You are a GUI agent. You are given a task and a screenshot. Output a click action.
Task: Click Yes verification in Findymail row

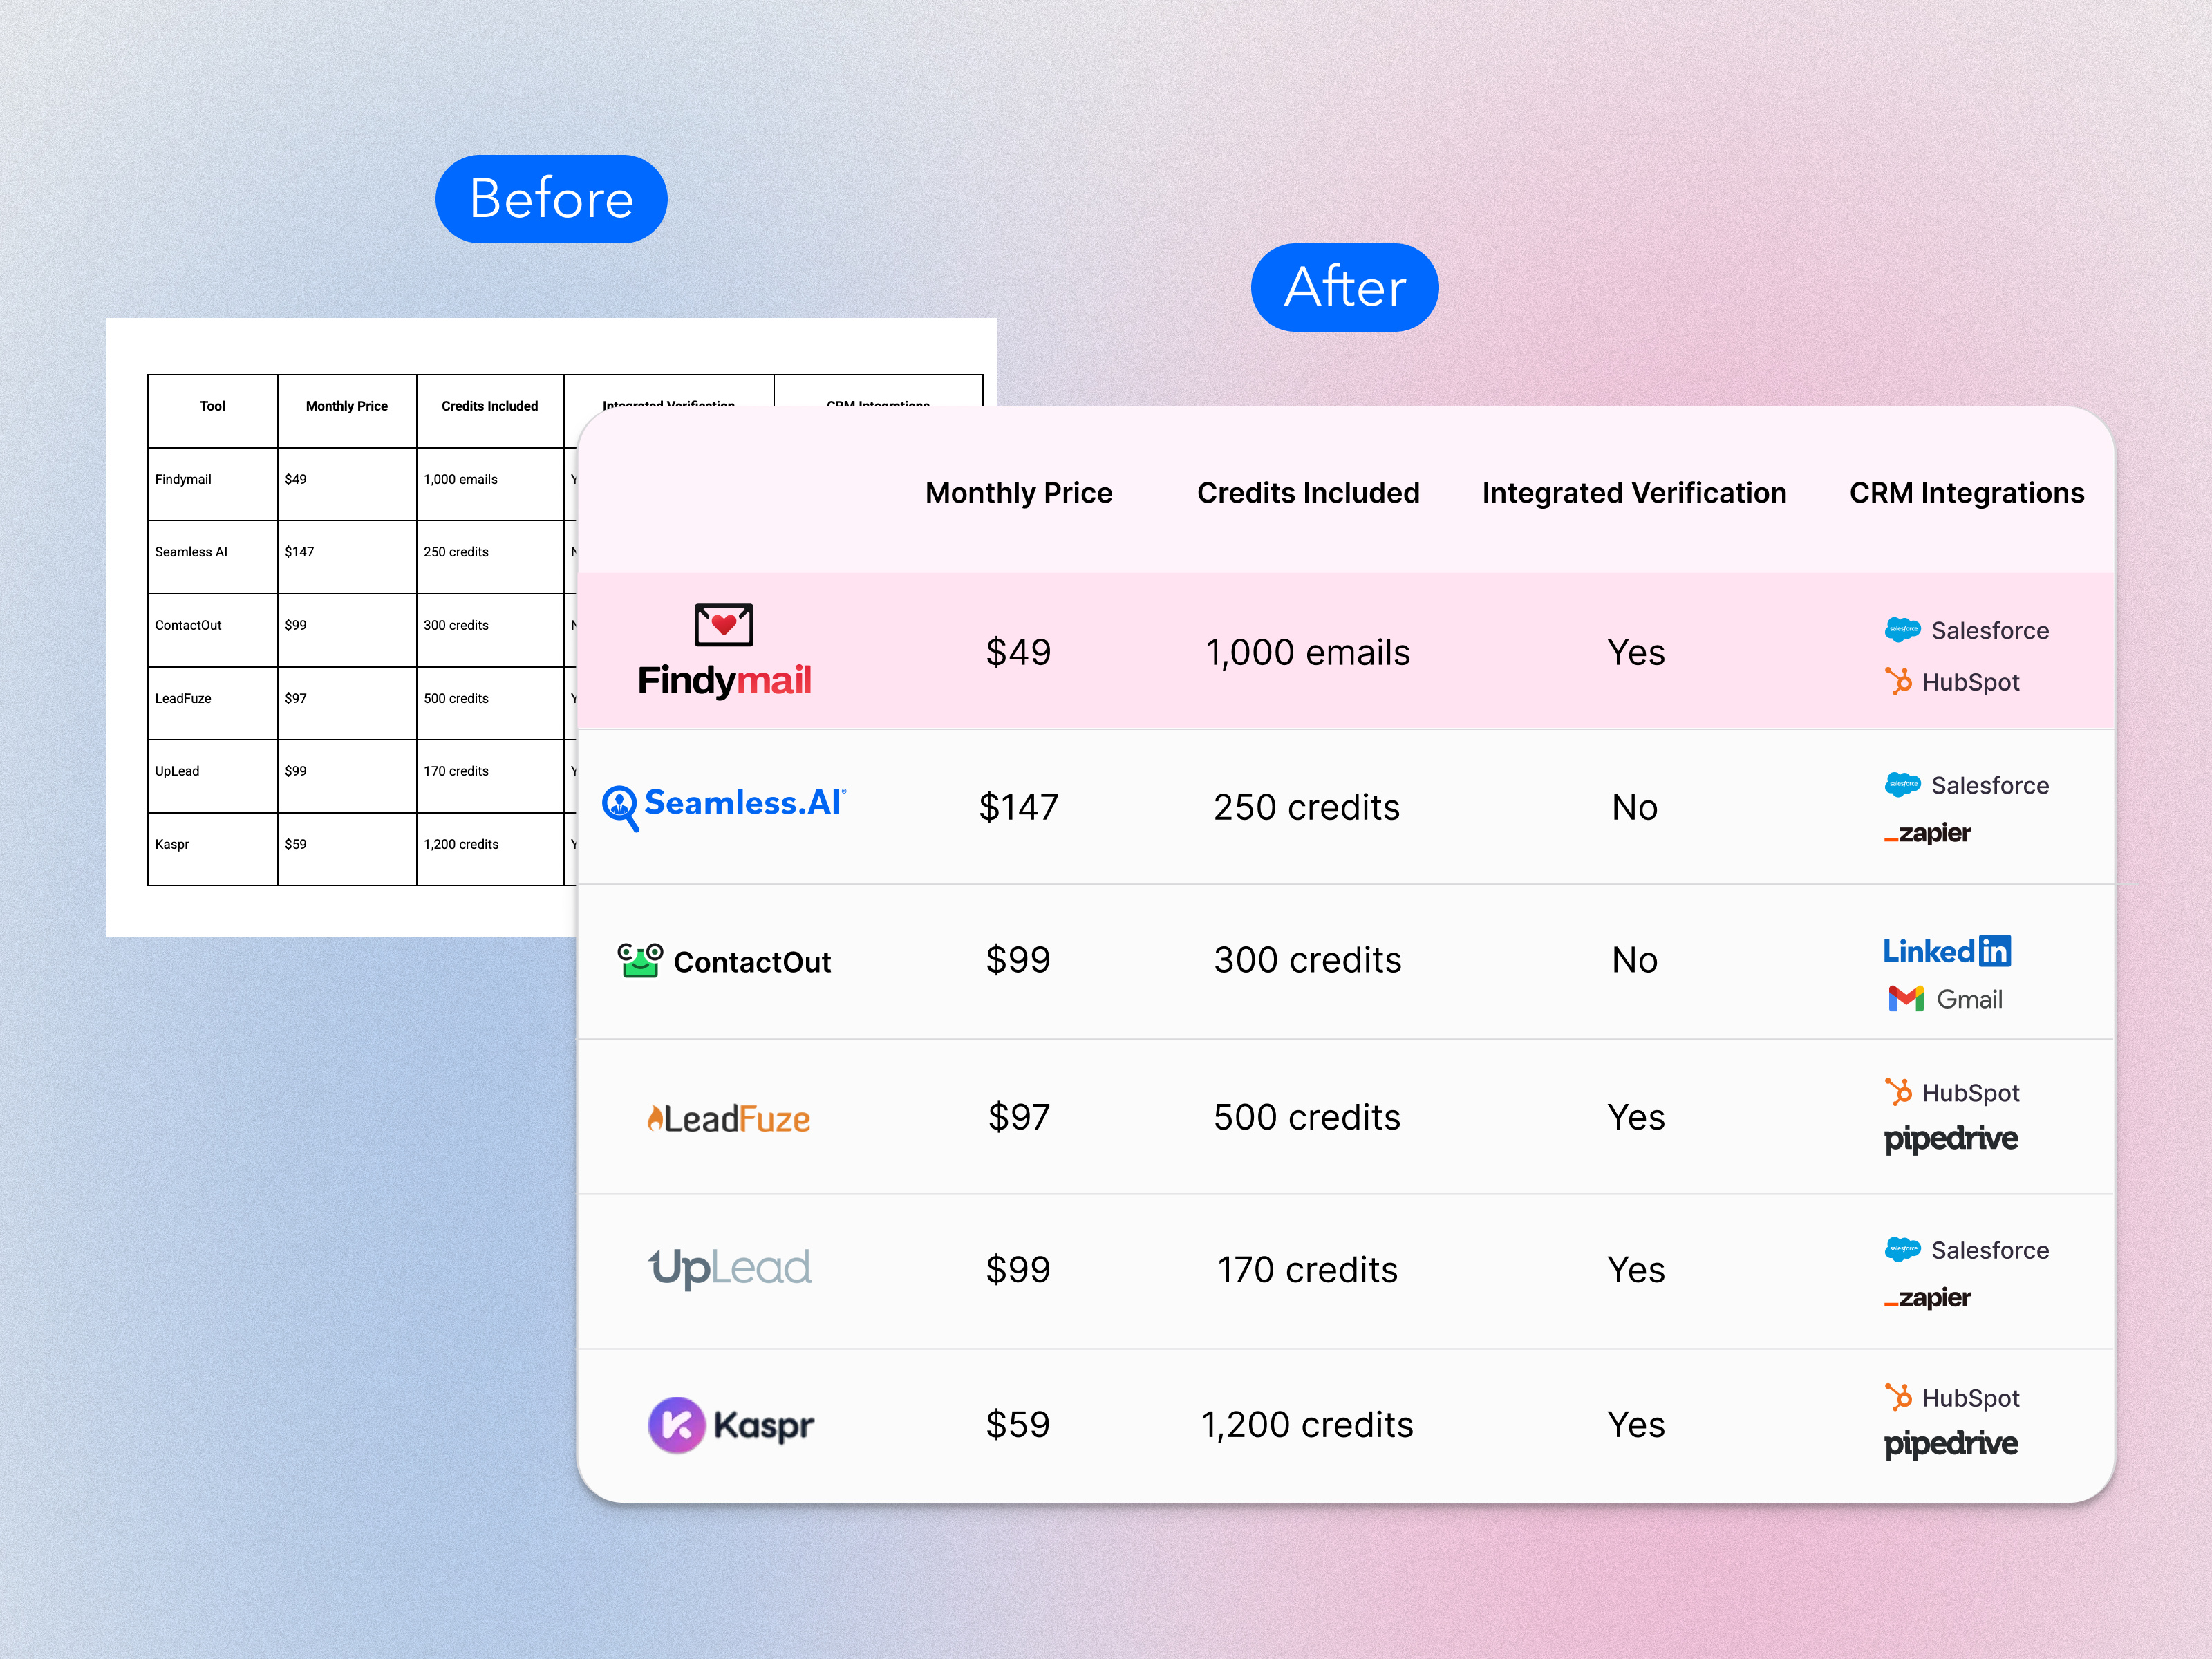[x=1636, y=652]
